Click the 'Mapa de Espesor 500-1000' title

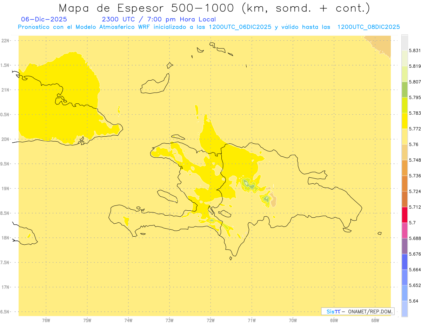tap(214, 8)
